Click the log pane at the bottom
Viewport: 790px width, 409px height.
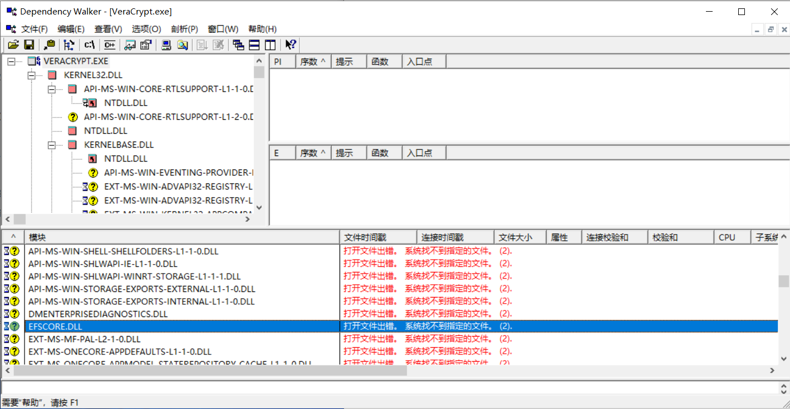[390, 387]
